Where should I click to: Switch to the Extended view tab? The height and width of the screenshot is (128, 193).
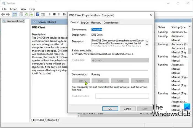pyautogui.click(x=38, y=120)
